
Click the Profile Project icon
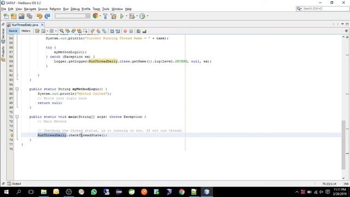coord(142,16)
